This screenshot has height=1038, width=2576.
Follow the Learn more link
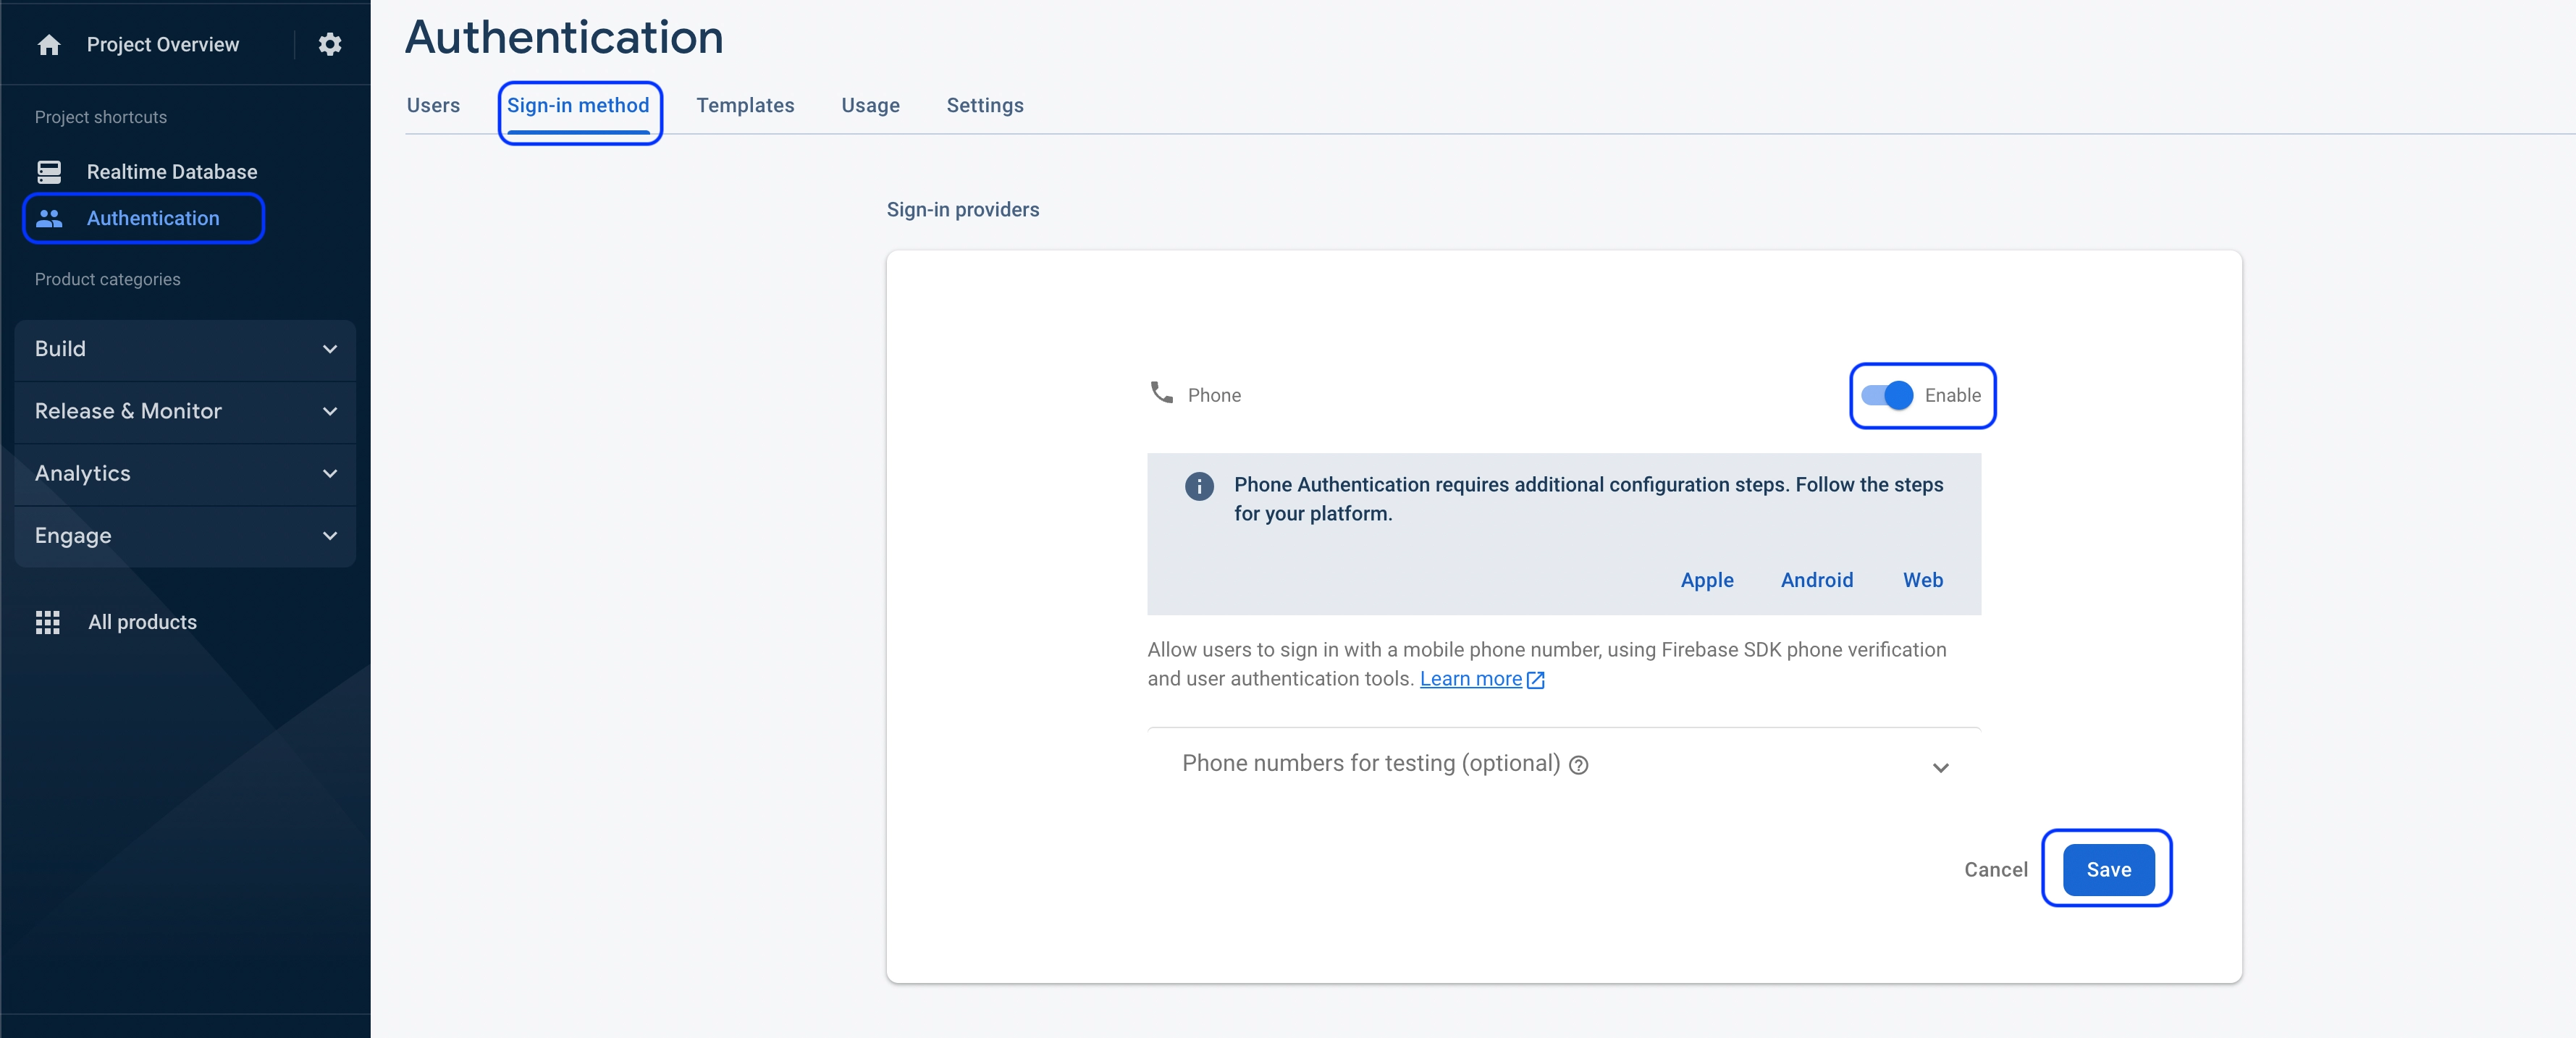click(1470, 680)
